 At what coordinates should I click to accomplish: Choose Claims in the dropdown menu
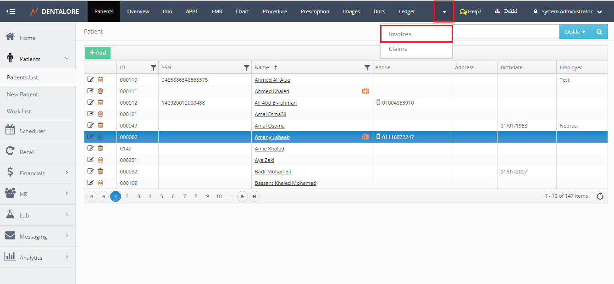[x=398, y=49]
